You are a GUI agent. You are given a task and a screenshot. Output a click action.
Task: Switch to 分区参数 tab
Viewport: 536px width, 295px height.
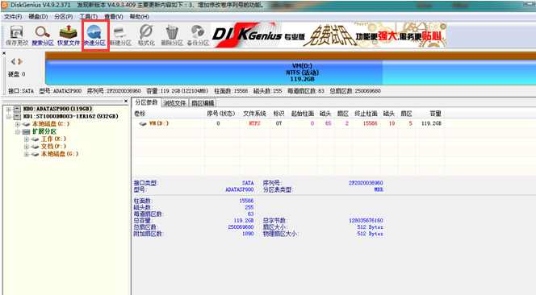(x=146, y=102)
